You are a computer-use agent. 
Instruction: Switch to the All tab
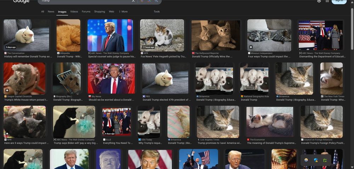pyautogui.click(x=42, y=12)
